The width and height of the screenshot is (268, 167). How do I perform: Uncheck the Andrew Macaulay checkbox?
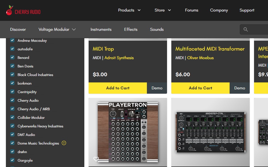(12, 40)
